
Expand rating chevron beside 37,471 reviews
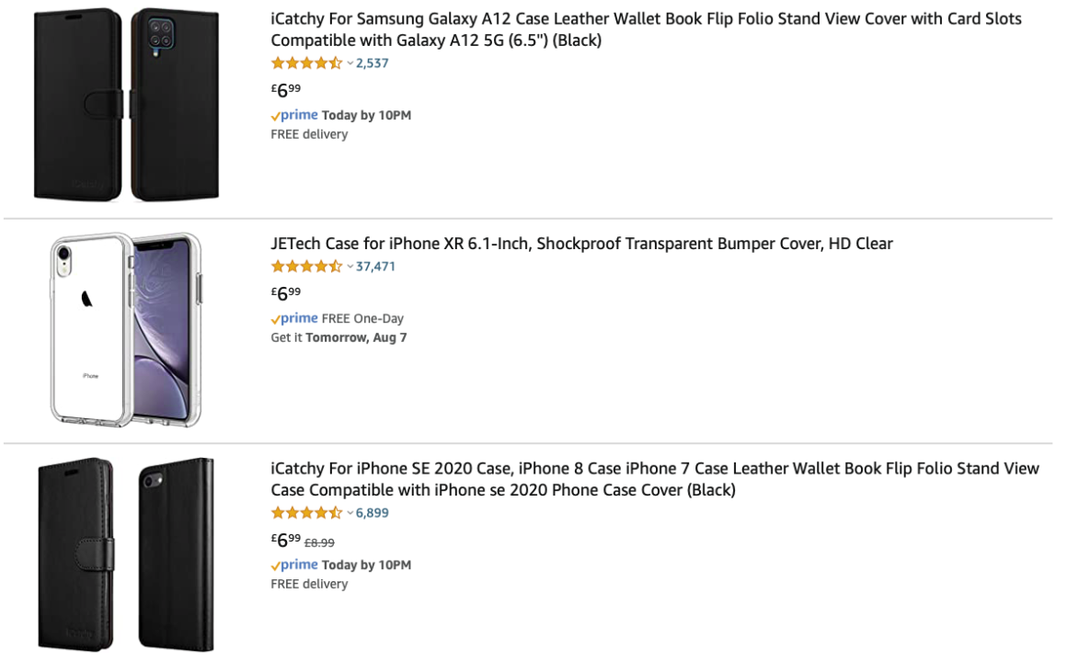coord(350,267)
